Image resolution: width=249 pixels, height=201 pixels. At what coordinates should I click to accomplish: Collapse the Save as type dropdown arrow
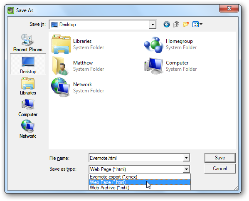186,169
